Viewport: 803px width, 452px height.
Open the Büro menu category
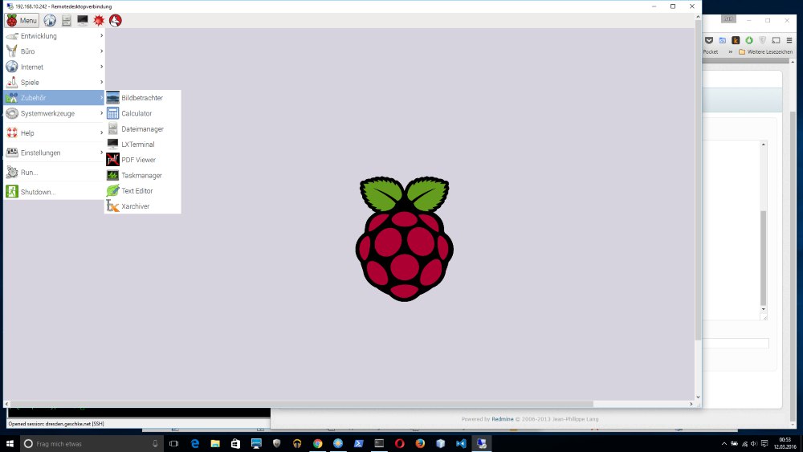(x=55, y=51)
